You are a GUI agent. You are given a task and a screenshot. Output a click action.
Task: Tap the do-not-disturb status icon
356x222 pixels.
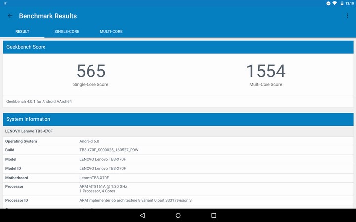pos(328,3)
